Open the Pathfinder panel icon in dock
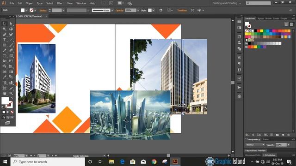The image size is (296, 166). [239, 49]
